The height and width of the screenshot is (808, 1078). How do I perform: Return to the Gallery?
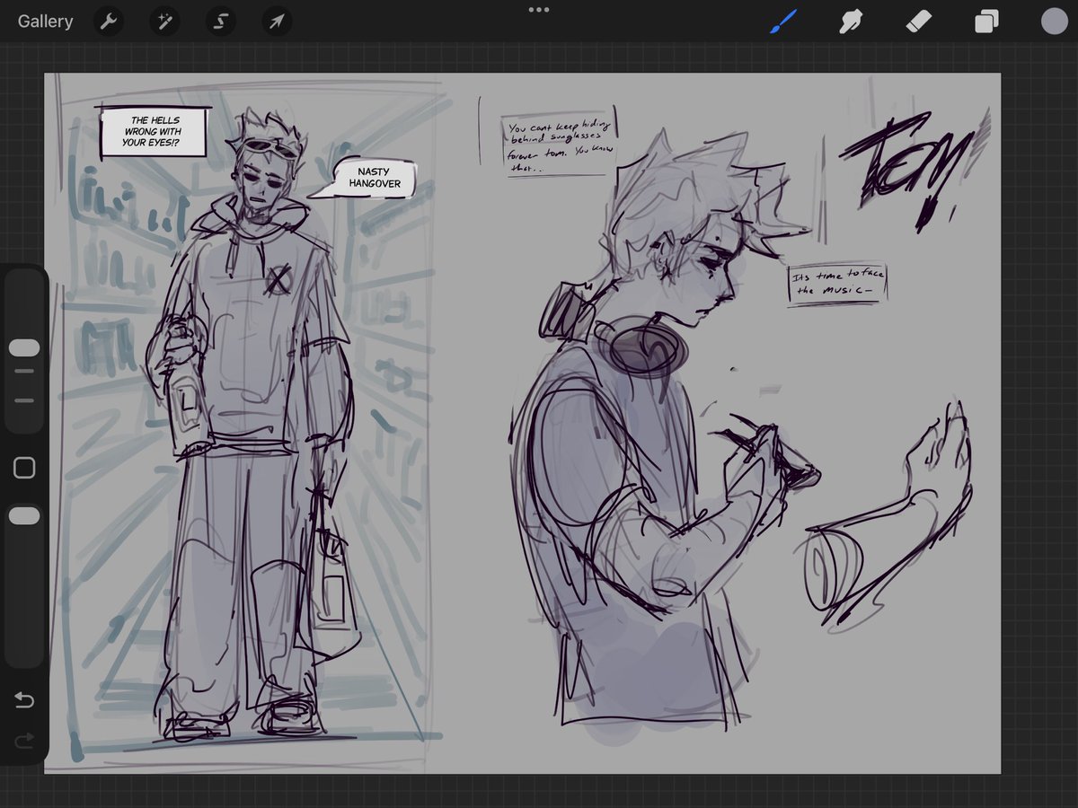45,22
